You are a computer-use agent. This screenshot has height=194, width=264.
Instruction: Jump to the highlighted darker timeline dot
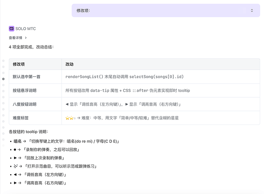point(3,79)
